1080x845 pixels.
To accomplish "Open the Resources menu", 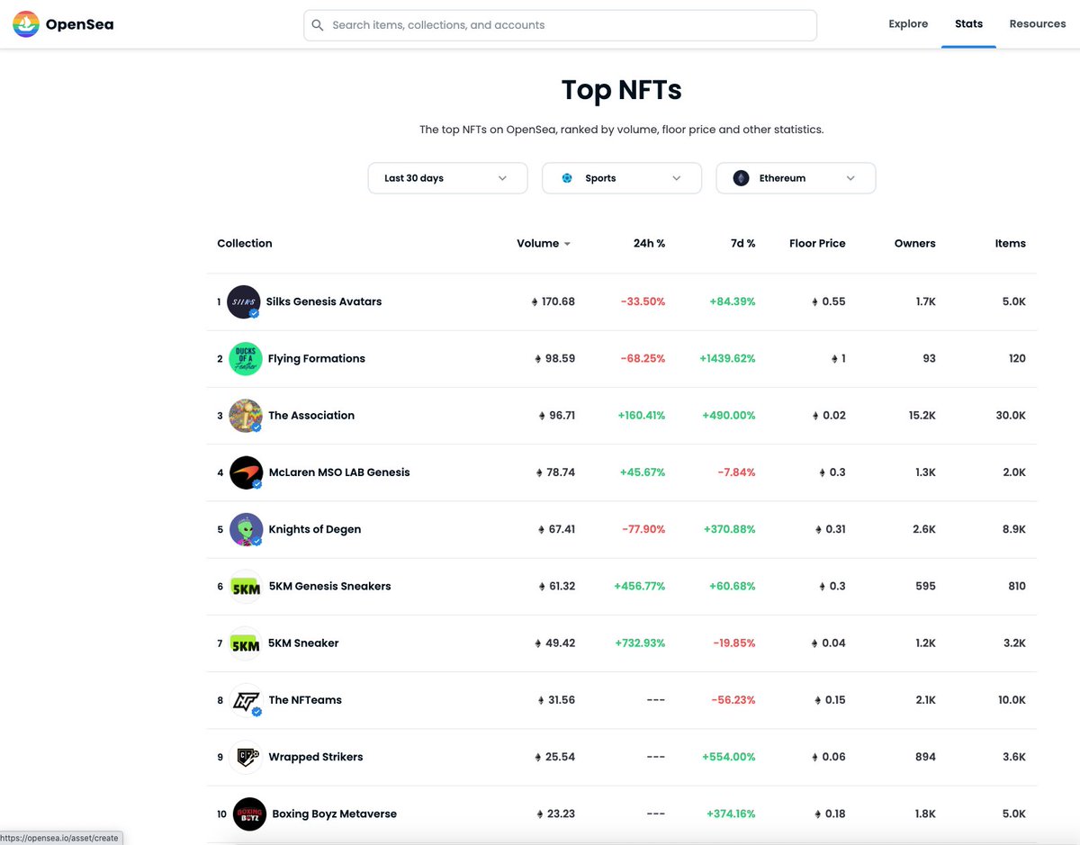I will [x=1038, y=24].
